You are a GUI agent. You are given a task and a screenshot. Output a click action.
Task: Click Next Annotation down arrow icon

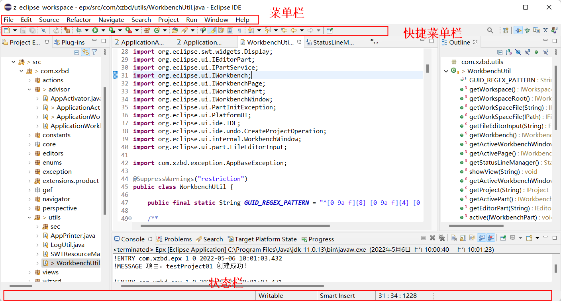point(250,30)
